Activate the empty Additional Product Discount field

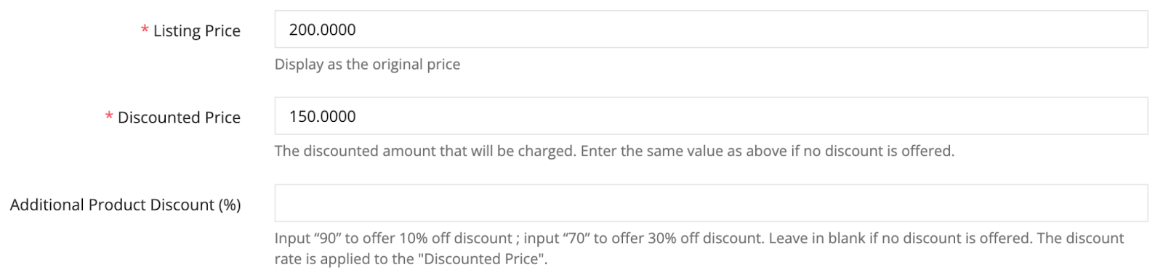(711, 203)
